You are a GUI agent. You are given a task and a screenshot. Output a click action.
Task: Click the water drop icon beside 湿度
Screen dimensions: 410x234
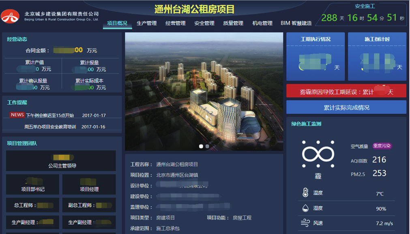click(x=305, y=208)
